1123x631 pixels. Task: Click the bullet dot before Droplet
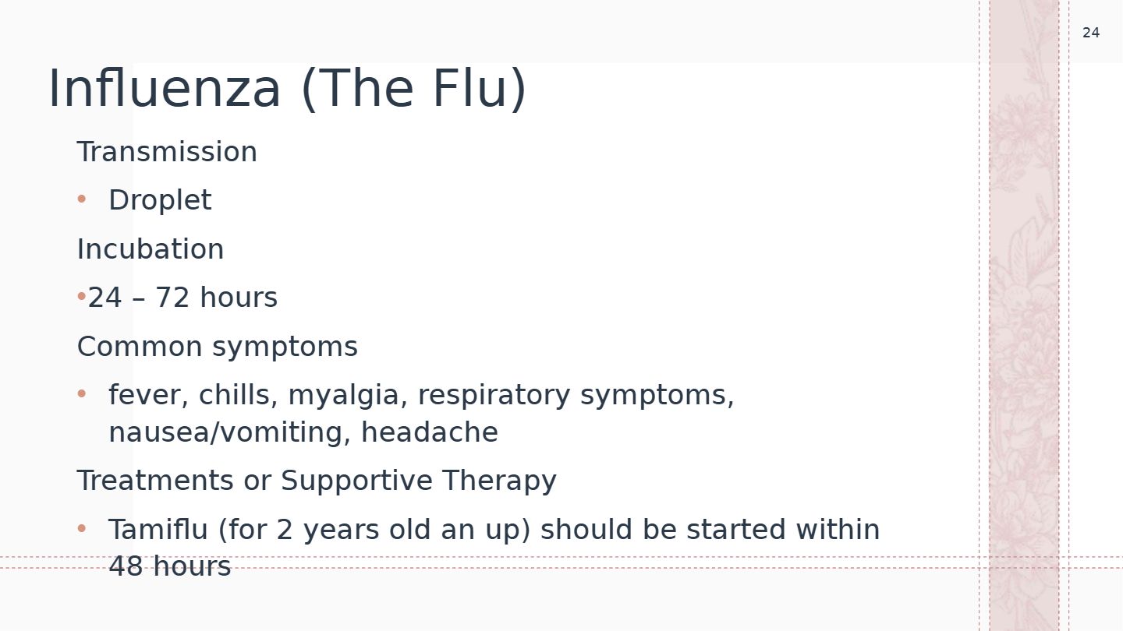[82, 199]
